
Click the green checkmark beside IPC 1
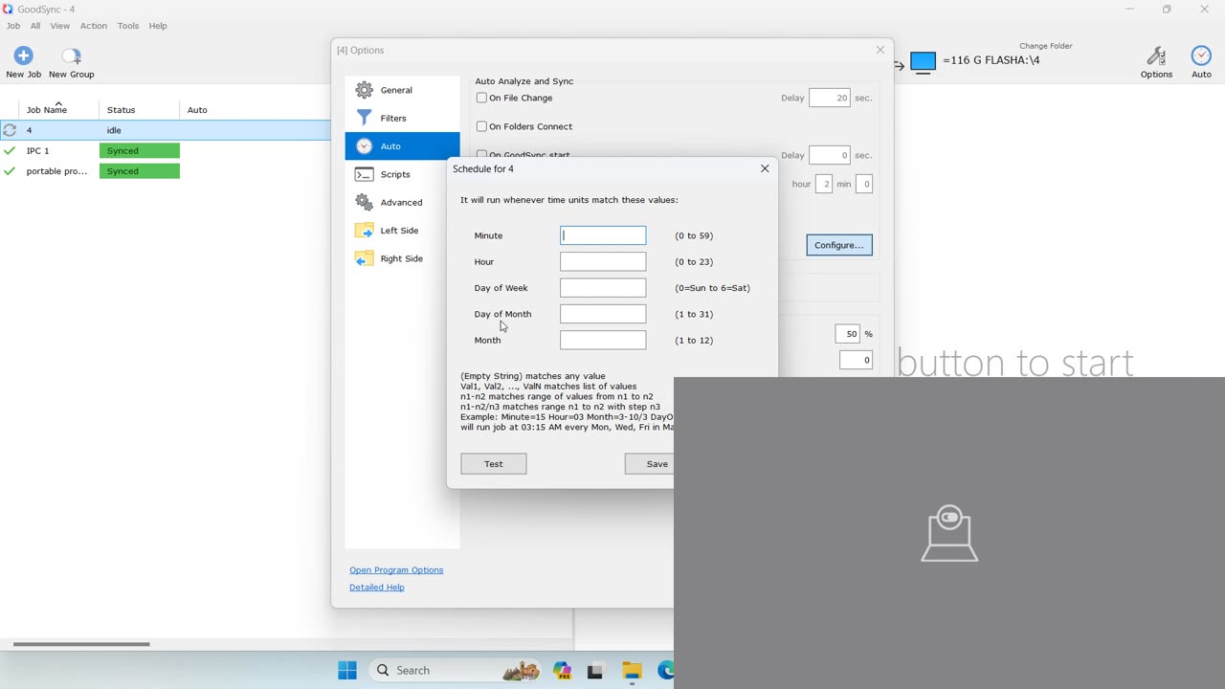coord(10,150)
